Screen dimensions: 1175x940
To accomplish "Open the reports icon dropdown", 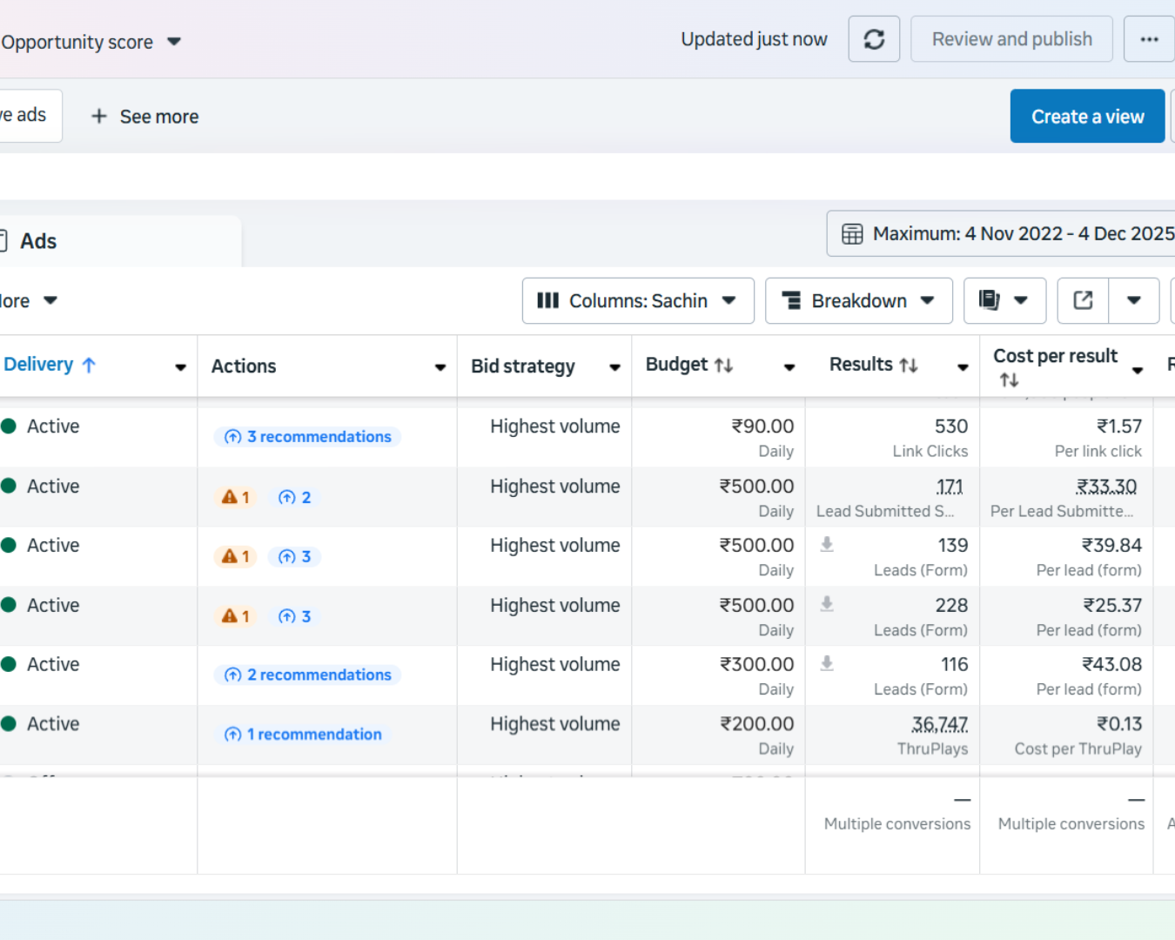I will click(x=1003, y=300).
